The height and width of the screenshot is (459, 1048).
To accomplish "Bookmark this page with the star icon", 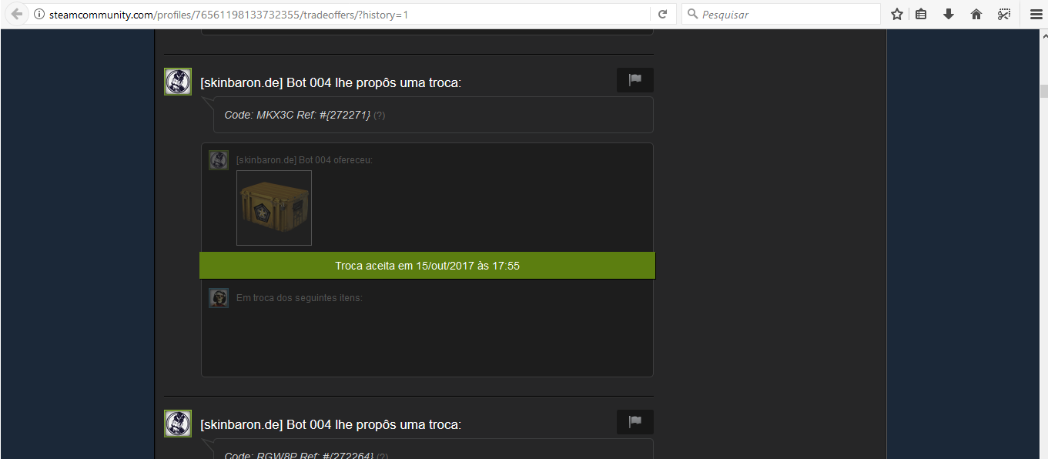I will pos(896,14).
